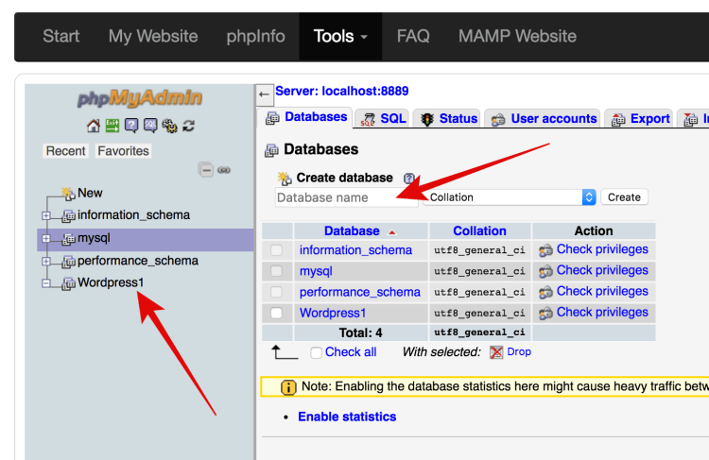Expand mysql tree node

[45, 239]
